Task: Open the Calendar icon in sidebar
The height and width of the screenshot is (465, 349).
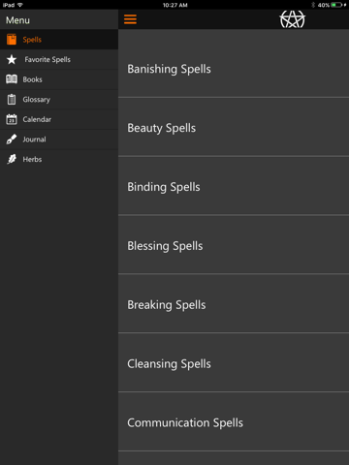Action: tap(12, 119)
